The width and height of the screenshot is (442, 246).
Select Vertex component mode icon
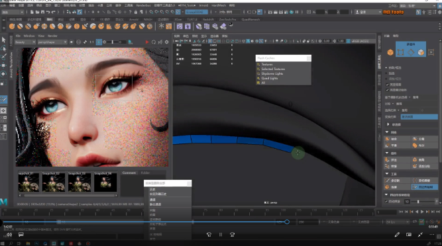coord(400,52)
